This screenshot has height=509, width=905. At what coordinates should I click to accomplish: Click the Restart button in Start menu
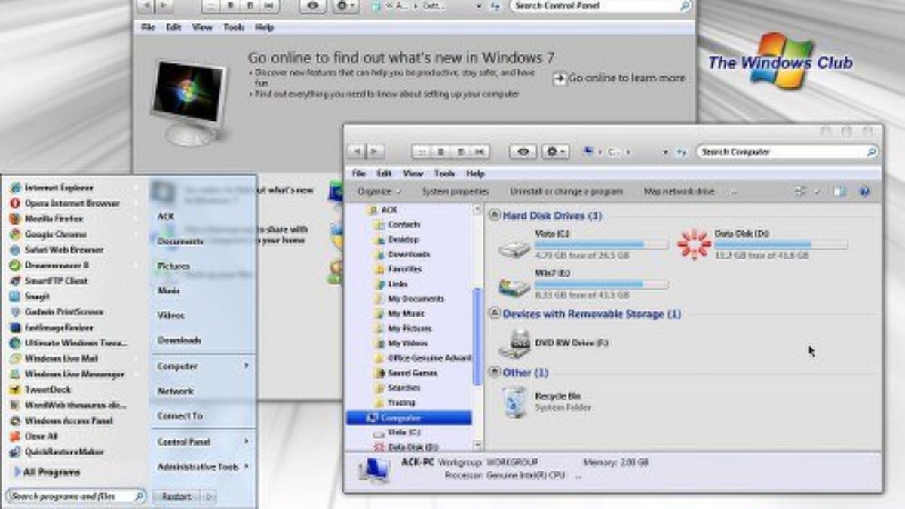[177, 496]
